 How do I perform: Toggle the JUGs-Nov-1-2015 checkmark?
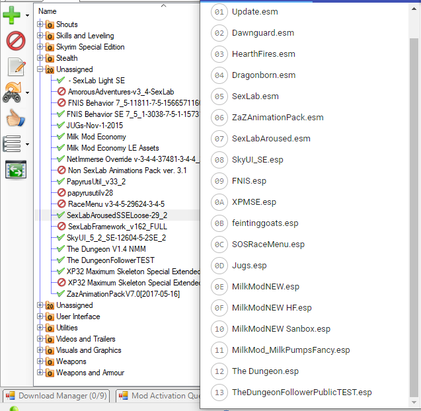pyautogui.click(x=61, y=125)
